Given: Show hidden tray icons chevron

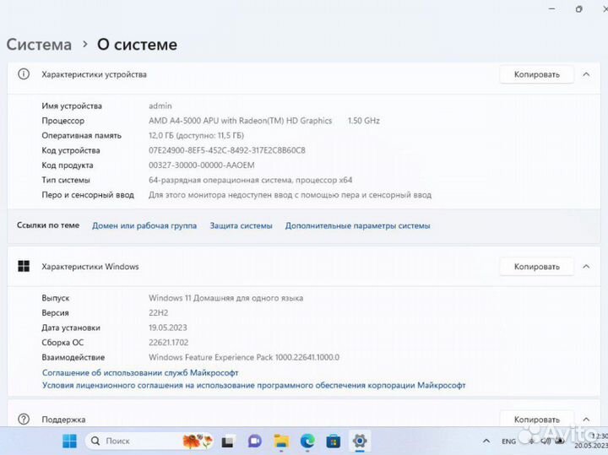Looking at the screenshot, I should click(486, 441).
